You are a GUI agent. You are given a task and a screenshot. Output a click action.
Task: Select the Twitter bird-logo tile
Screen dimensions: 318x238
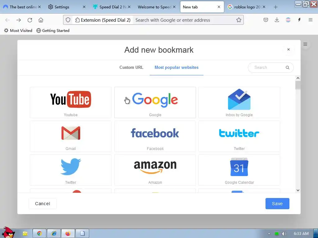click(x=70, y=170)
